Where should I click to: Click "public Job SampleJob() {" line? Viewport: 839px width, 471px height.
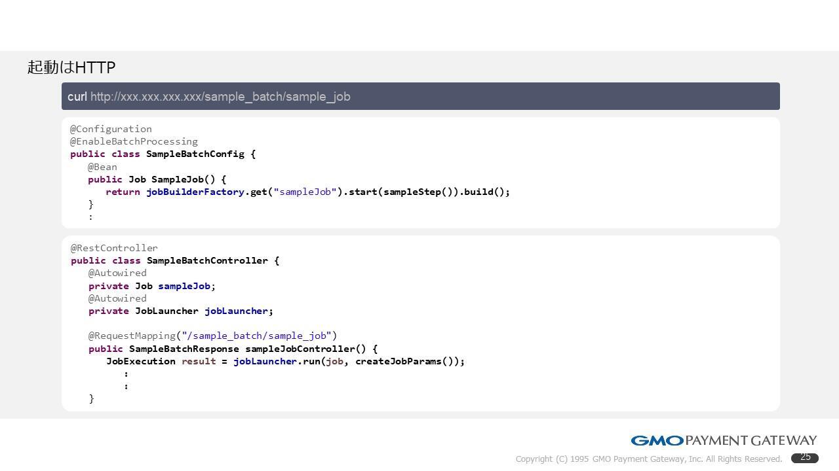[x=157, y=179]
